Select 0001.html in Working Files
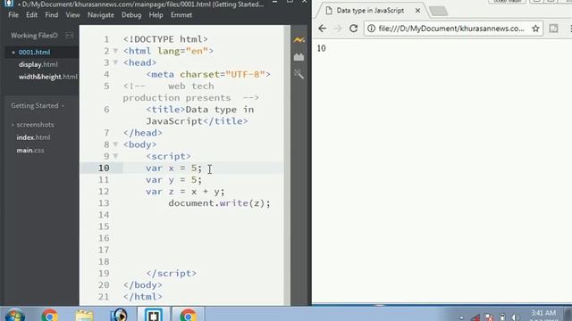 [x=34, y=52]
